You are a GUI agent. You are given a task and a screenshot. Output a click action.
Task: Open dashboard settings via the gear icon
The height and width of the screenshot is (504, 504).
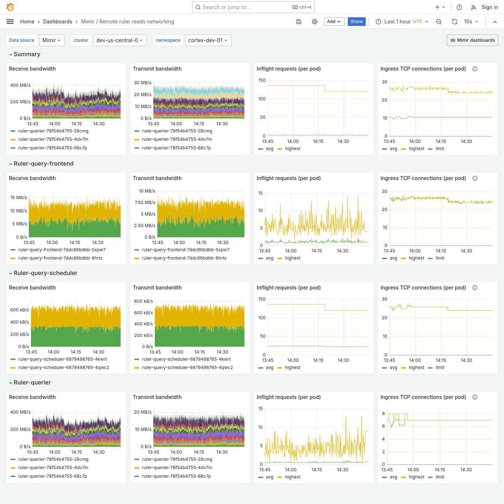[x=315, y=22]
